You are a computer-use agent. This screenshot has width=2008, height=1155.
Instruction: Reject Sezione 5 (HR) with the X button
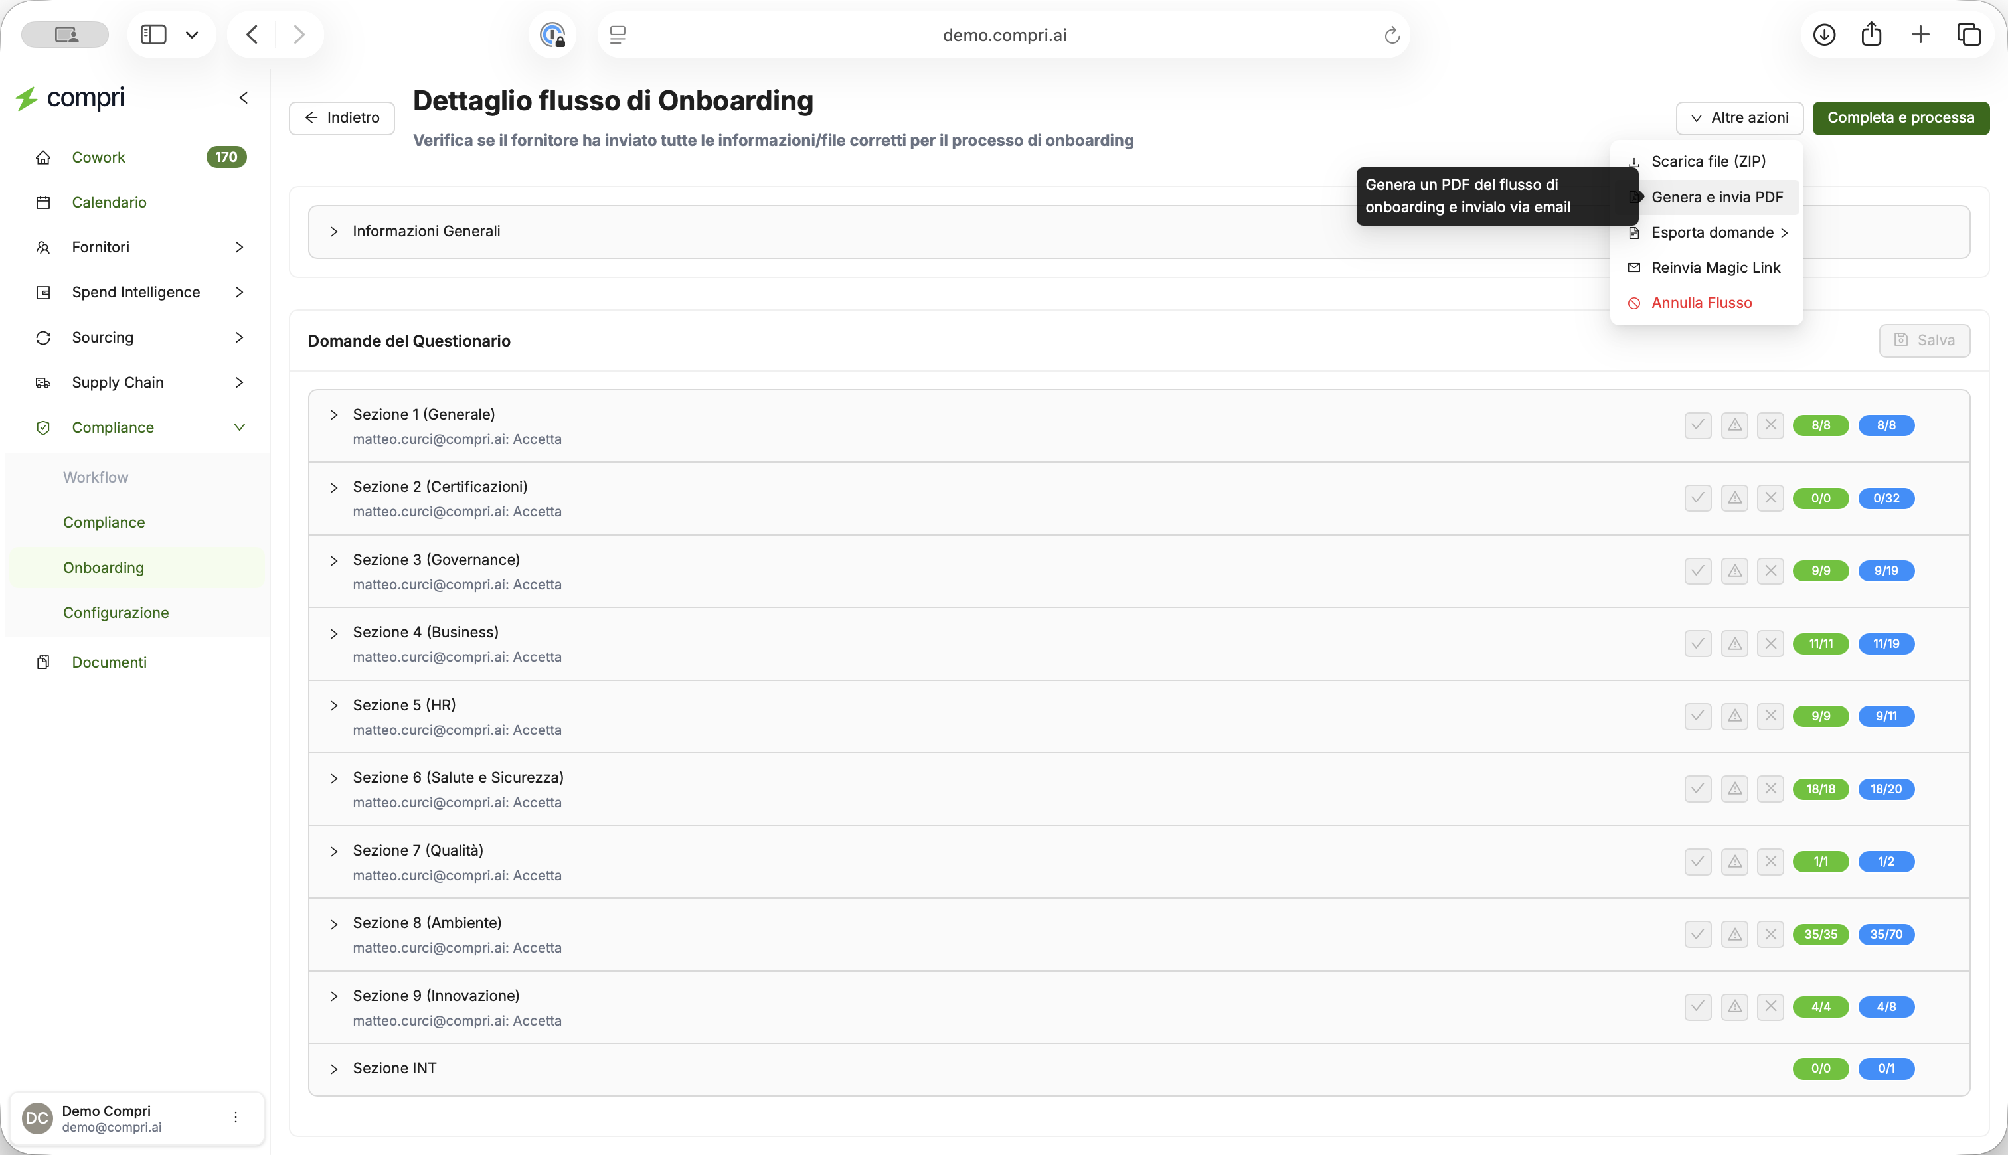click(1771, 716)
